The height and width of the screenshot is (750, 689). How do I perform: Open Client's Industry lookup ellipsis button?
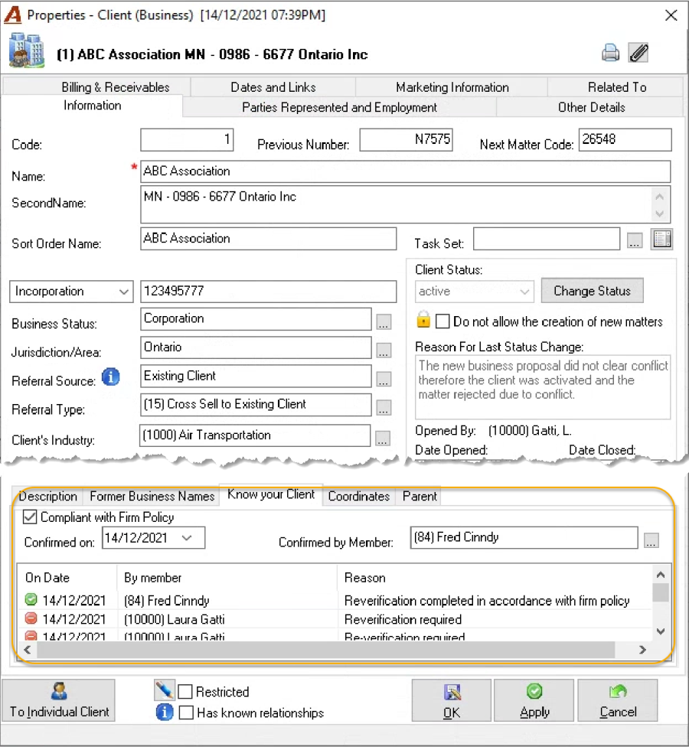(382, 438)
